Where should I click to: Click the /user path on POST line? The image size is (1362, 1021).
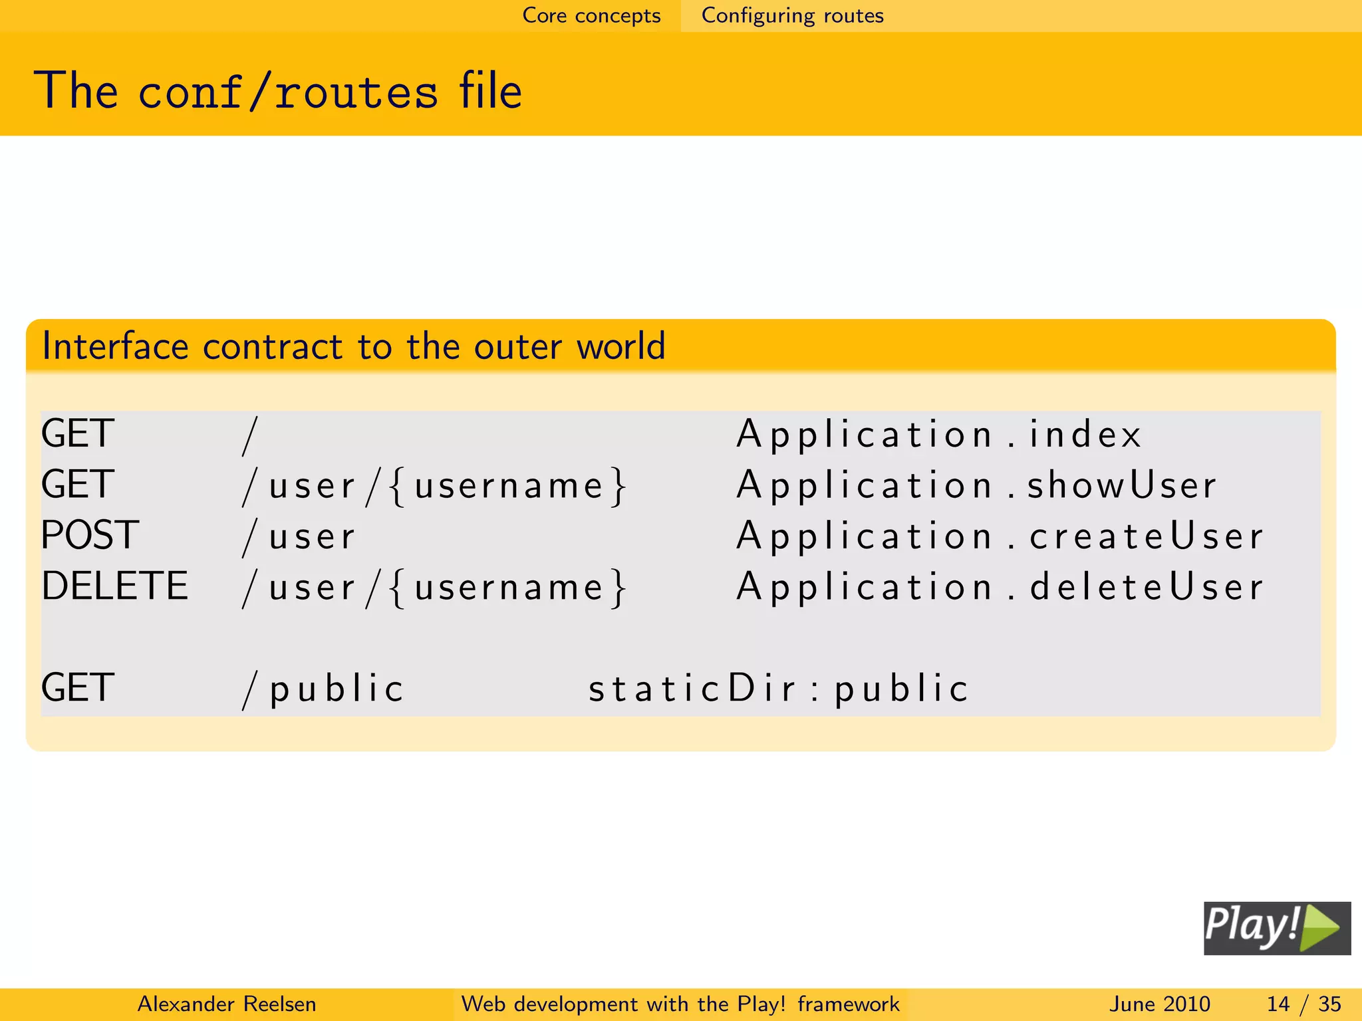pos(299,536)
